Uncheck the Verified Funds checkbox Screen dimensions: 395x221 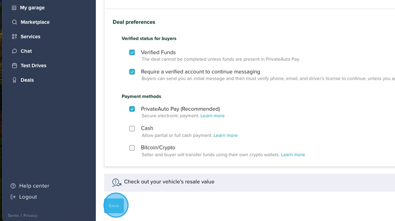click(x=132, y=53)
